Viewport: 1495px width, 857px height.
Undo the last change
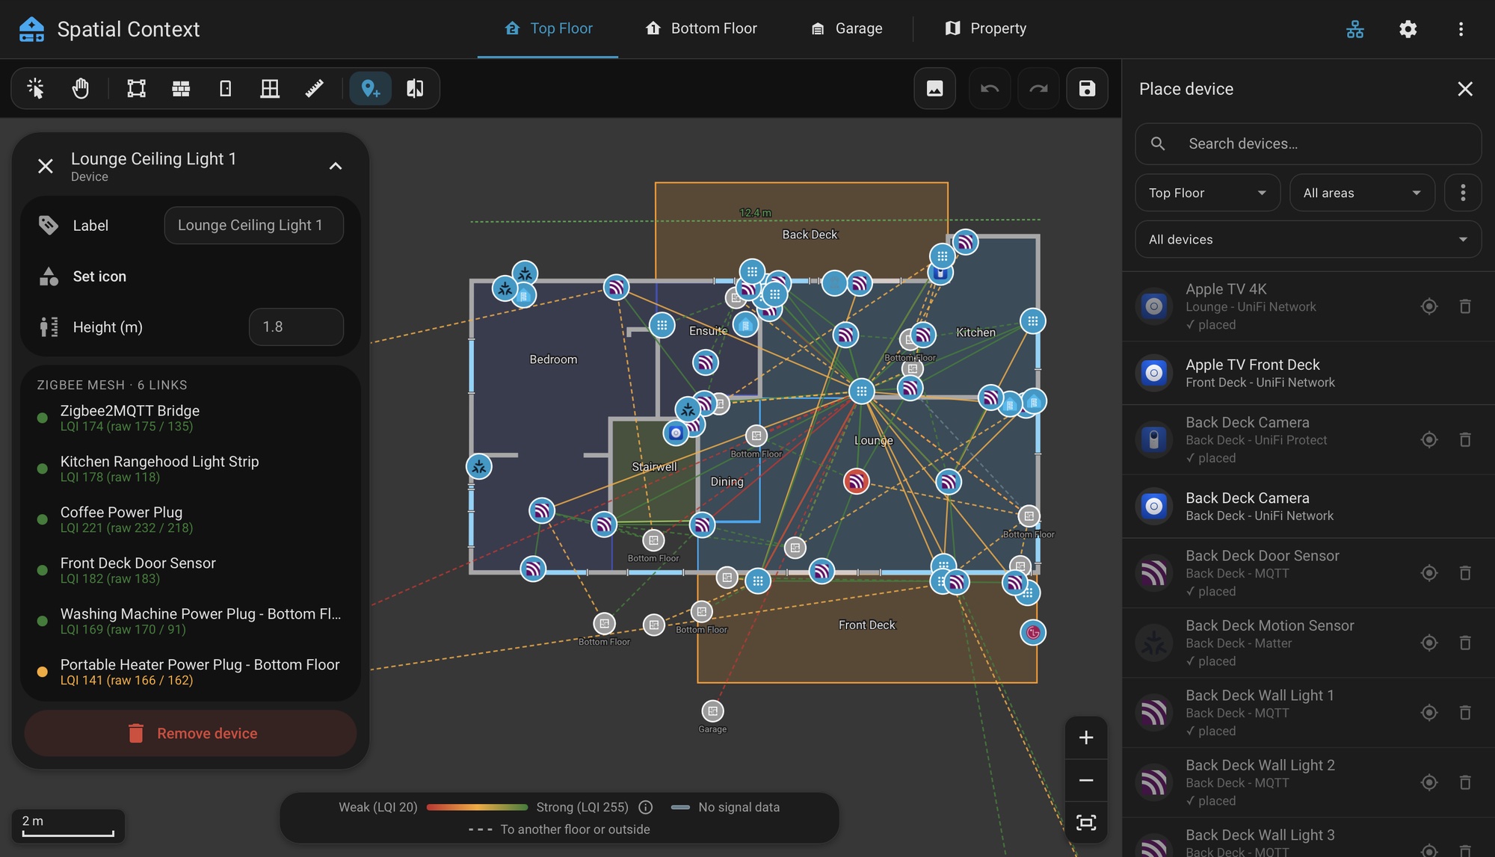pyautogui.click(x=990, y=89)
